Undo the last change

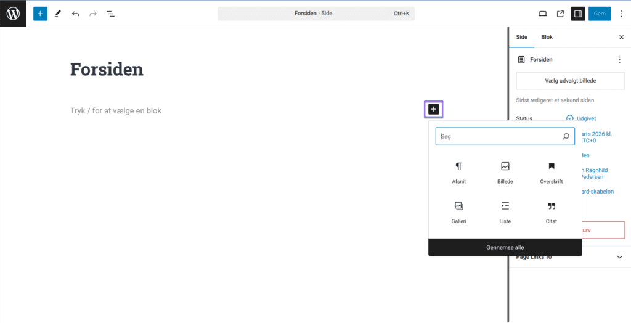(75, 14)
